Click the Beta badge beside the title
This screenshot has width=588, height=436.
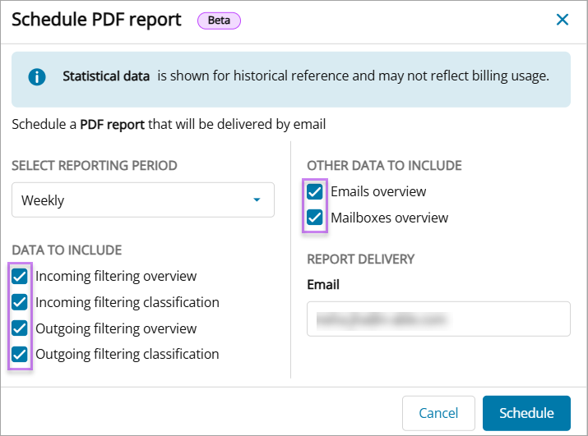[219, 21]
